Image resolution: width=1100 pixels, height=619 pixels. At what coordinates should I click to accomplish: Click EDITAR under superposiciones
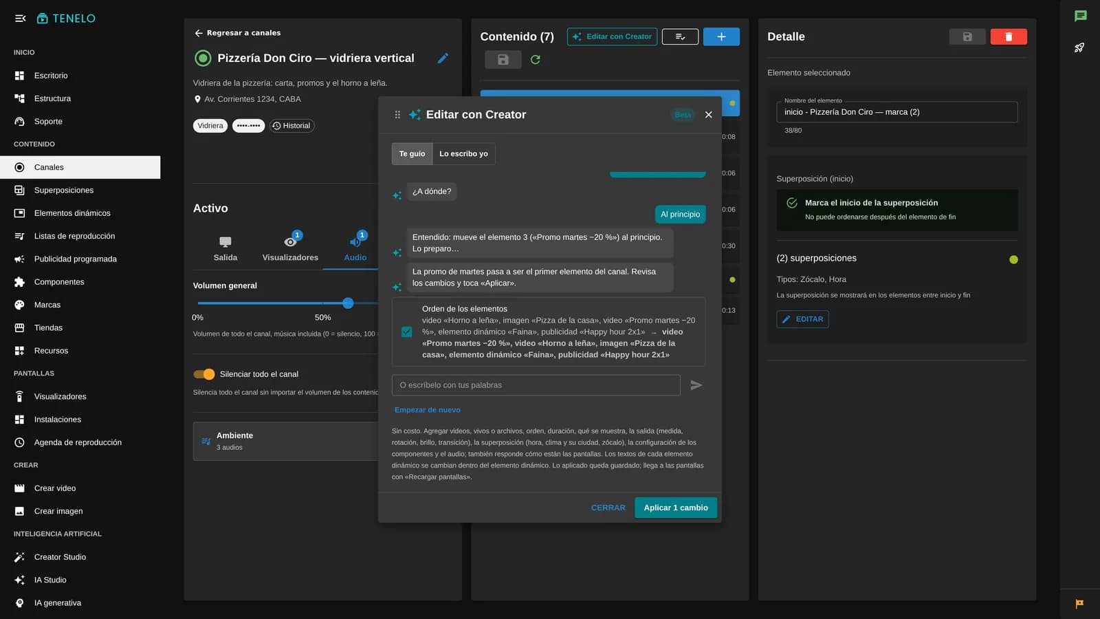click(802, 319)
